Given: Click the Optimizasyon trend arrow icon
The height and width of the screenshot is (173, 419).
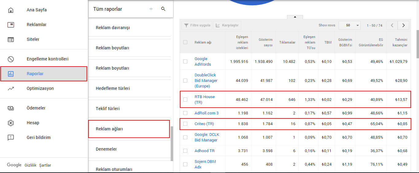Looking at the screenshot, I should click(x=11, y=88).
